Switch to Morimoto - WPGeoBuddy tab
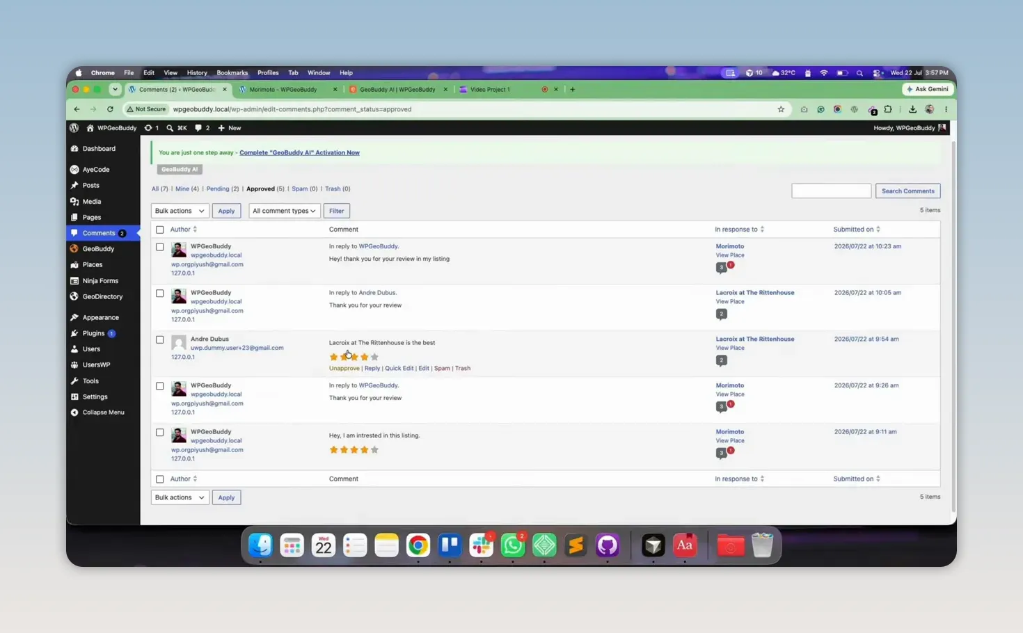 point(287,90)
